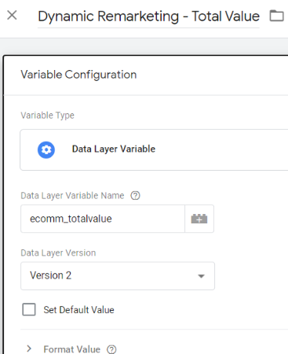This screenshot has width=288, height=354.
Task: Change variable type via Data Layer Variable box
Action: click(154, 149)
